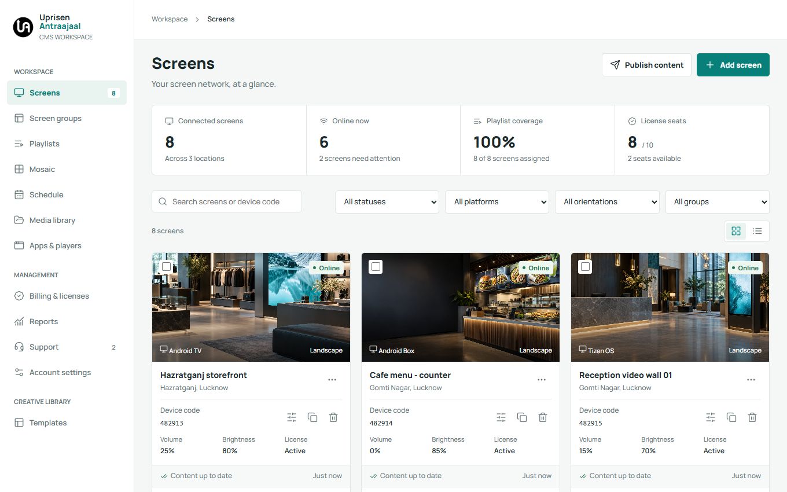Open the All groups dropdown
This screenshot has width=787, height=492.
point(718,202)
